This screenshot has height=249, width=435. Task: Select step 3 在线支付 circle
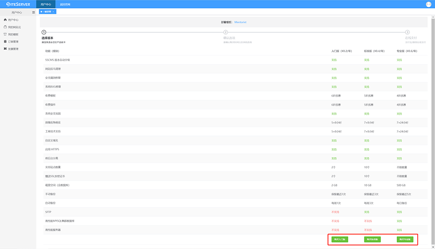(x=407, y=32)
